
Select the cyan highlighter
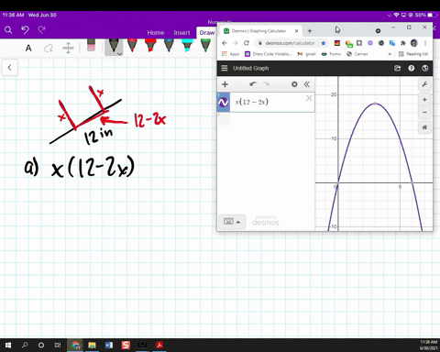coord(187,45)
